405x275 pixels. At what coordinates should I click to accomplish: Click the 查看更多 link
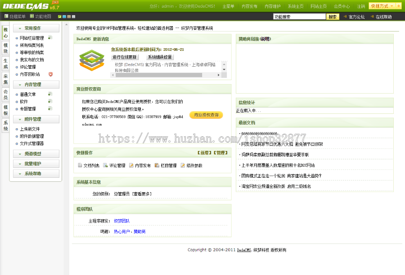(142, 194)
